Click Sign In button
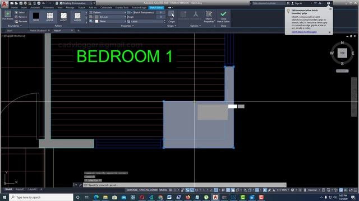This screenshot has height=201, width=359. [x=297, y=3]
